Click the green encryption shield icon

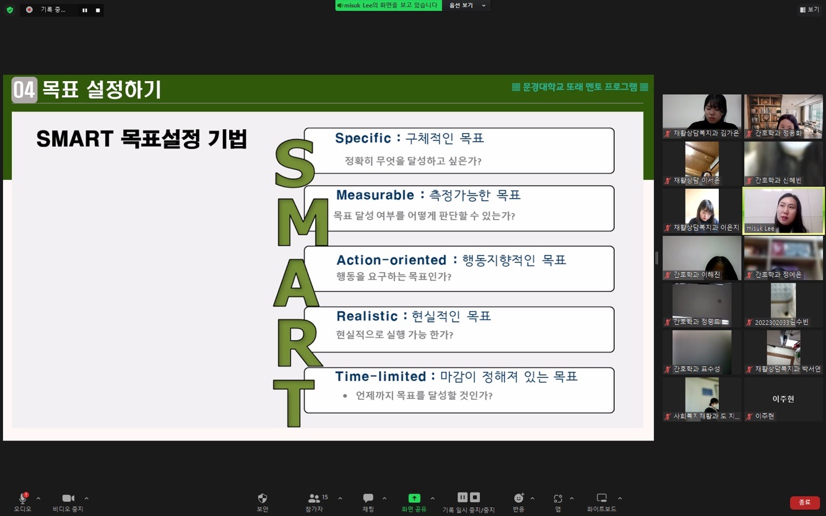[x=10, y=10]
